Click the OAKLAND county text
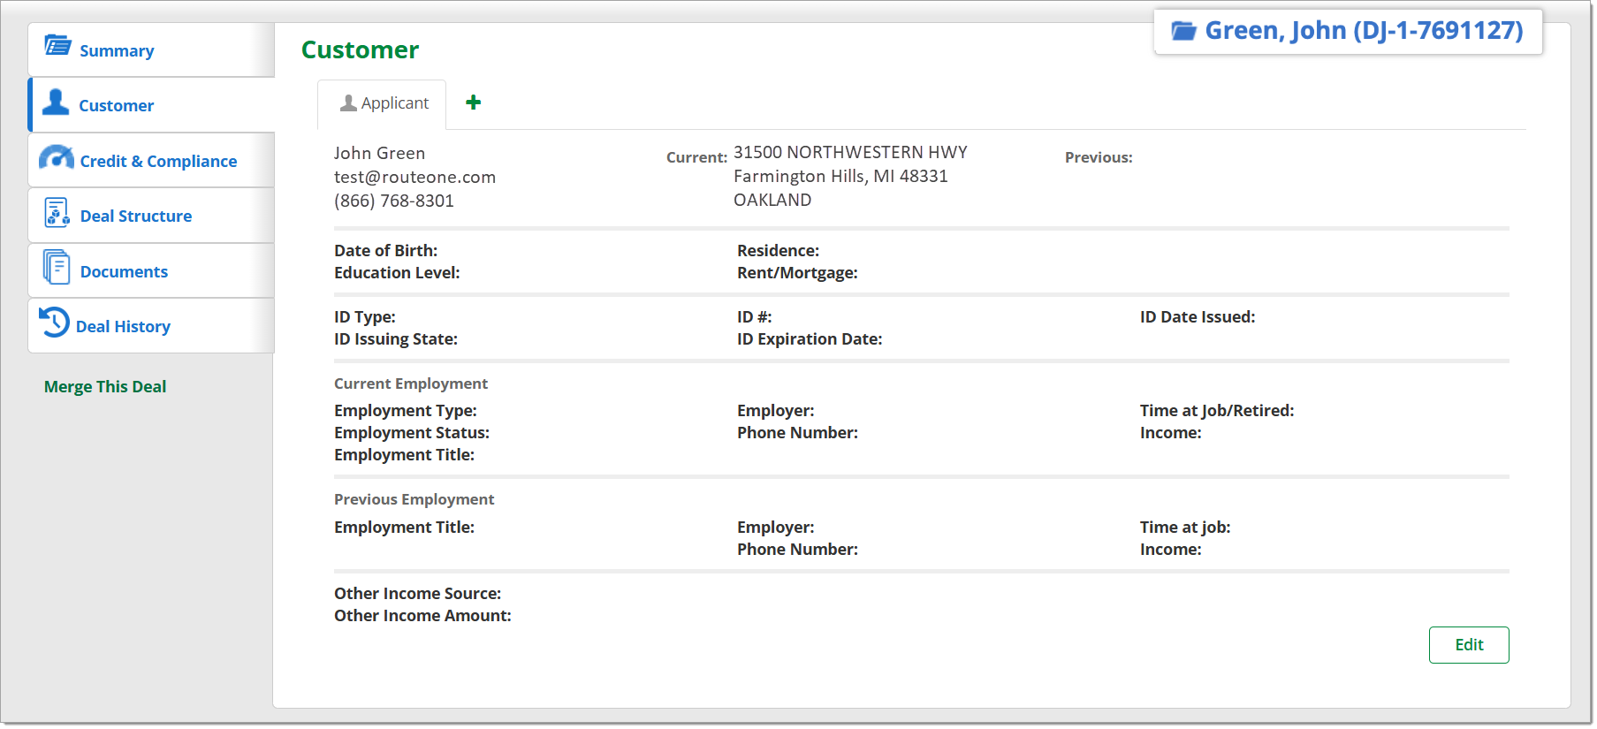The height and width of the screenshot is (729, 1597). 772,200
